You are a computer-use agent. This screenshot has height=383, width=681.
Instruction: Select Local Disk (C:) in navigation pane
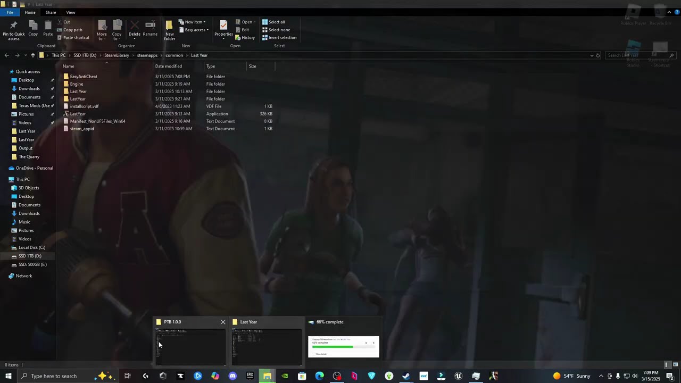[x=32, y=247]
